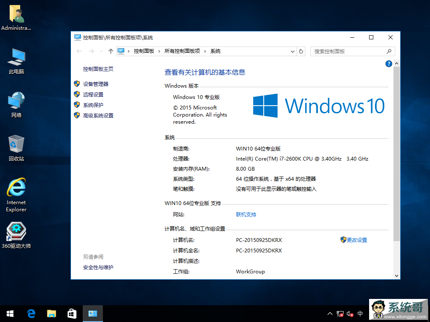
Task: Expand chevron after address bar computer icon
Action: [x=128, y=51]
